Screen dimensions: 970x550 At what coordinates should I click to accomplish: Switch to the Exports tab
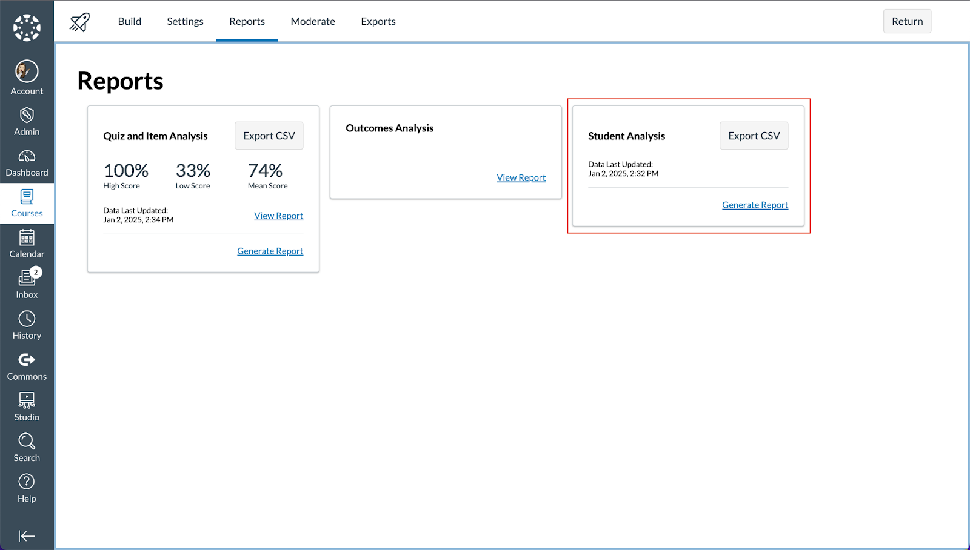pos(378,21)
